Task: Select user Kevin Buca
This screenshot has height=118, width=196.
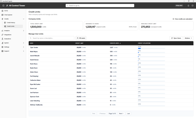Action: pyautogui.click(x=34, y=64)
